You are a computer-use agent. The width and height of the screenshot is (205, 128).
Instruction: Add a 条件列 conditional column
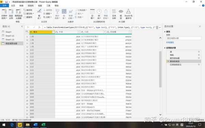click(x=28, y=10)
